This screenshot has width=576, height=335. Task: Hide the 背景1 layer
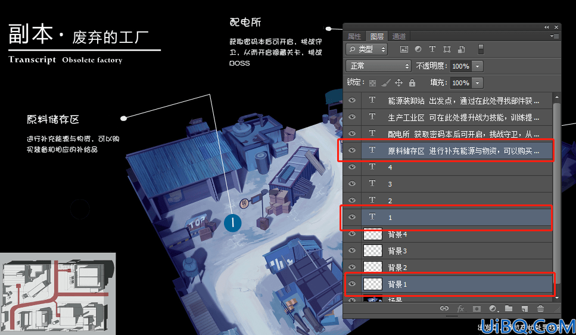352,284
